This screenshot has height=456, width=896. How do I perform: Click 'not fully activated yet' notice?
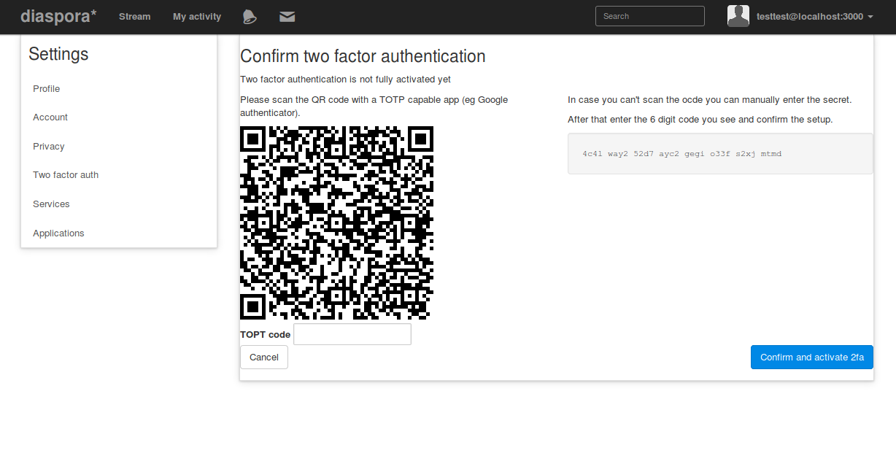[x=345, y=80]
